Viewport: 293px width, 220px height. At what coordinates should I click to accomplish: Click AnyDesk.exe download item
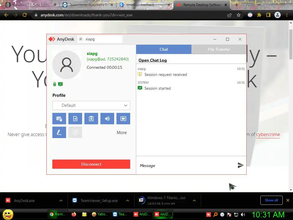pyautogui.click(x=24, y=201)
